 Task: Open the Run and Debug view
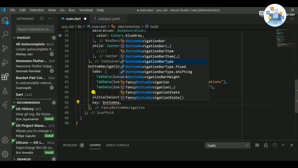click(x=5, y=63)
